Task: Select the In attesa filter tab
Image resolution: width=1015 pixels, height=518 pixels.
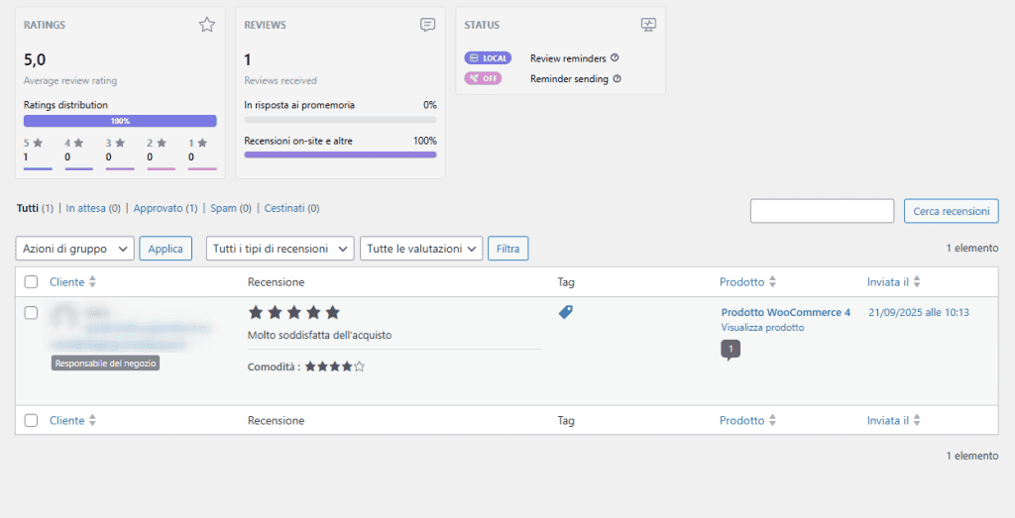Action: pyautogui.click(x=93, y=208)
